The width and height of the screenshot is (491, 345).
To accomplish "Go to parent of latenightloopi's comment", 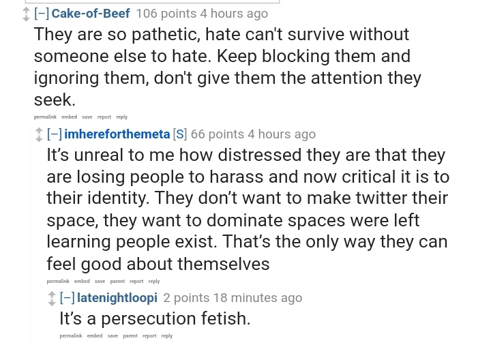I will [130, 335].
